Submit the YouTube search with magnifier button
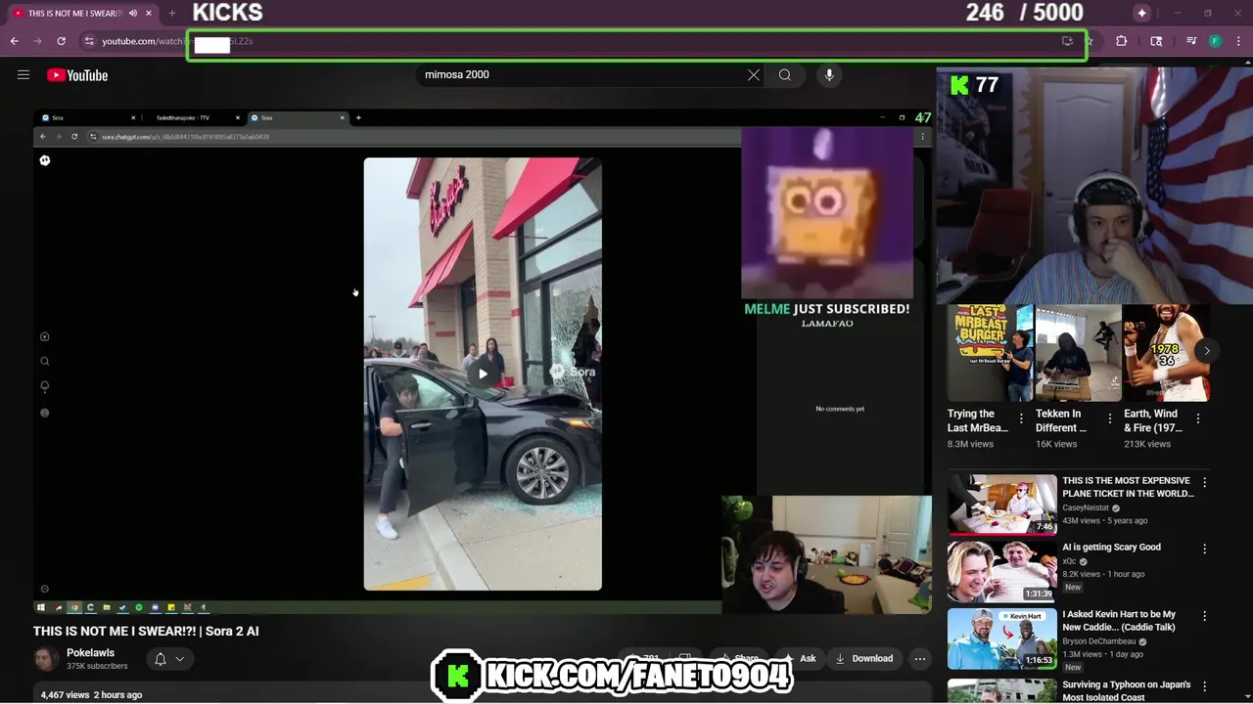Viewport: 1253px width, 704px height. [785, 74]
